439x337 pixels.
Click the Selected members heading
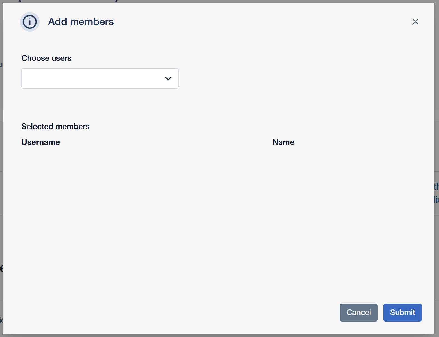coord(55,127)
